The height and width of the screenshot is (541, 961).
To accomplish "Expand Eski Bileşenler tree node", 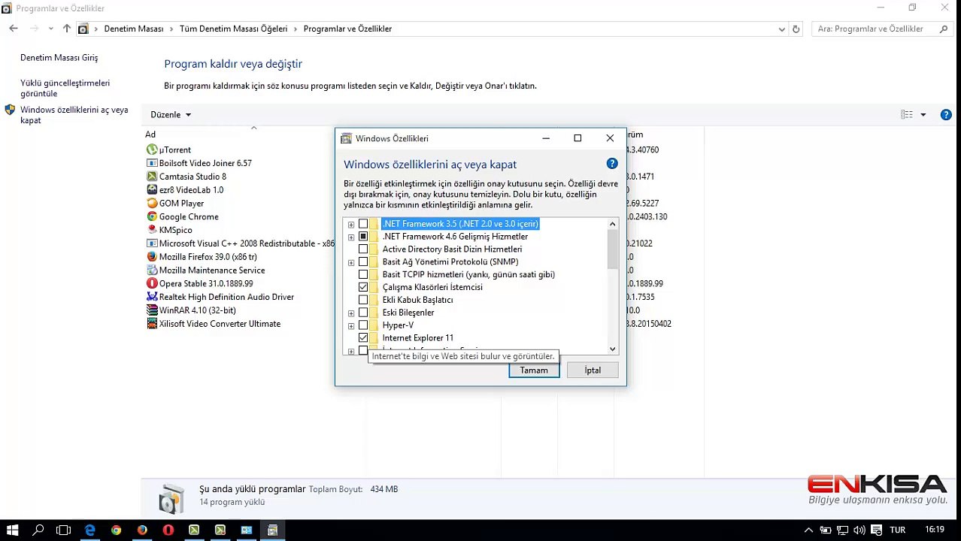I will coord(351,313).
